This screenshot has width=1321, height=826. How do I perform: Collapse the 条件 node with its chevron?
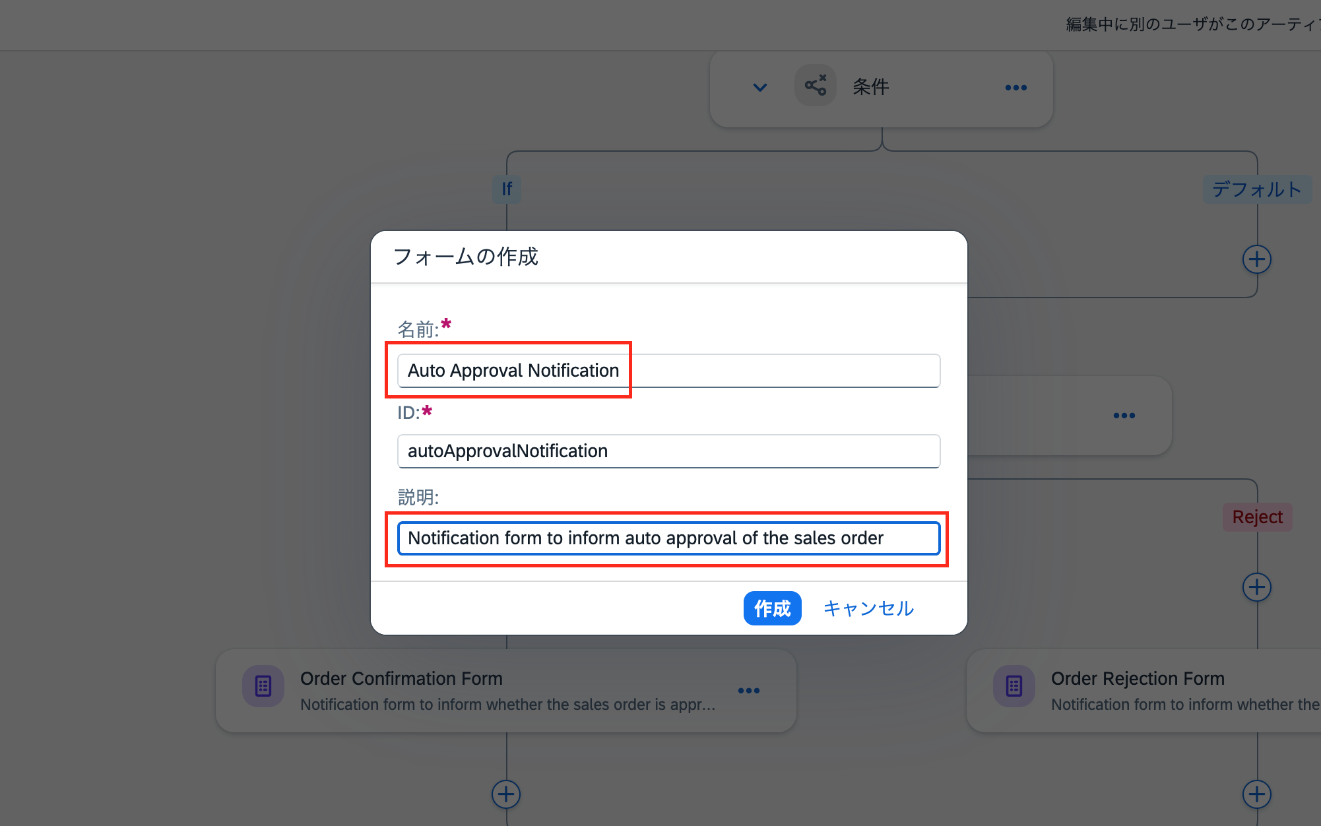pos(759,86)
